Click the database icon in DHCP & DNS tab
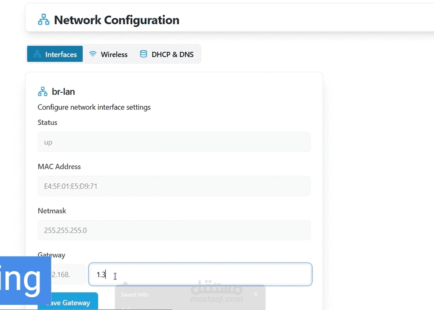Image resolution: width=434 pixels, height=310 pixels. point(144,54)
